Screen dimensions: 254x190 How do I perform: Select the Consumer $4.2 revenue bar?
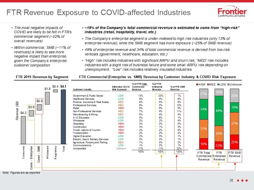[23, 130]
